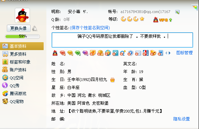This screenshot has width=199, height=129.
Task: Click the zodiac value 猴
Action: 141,80
